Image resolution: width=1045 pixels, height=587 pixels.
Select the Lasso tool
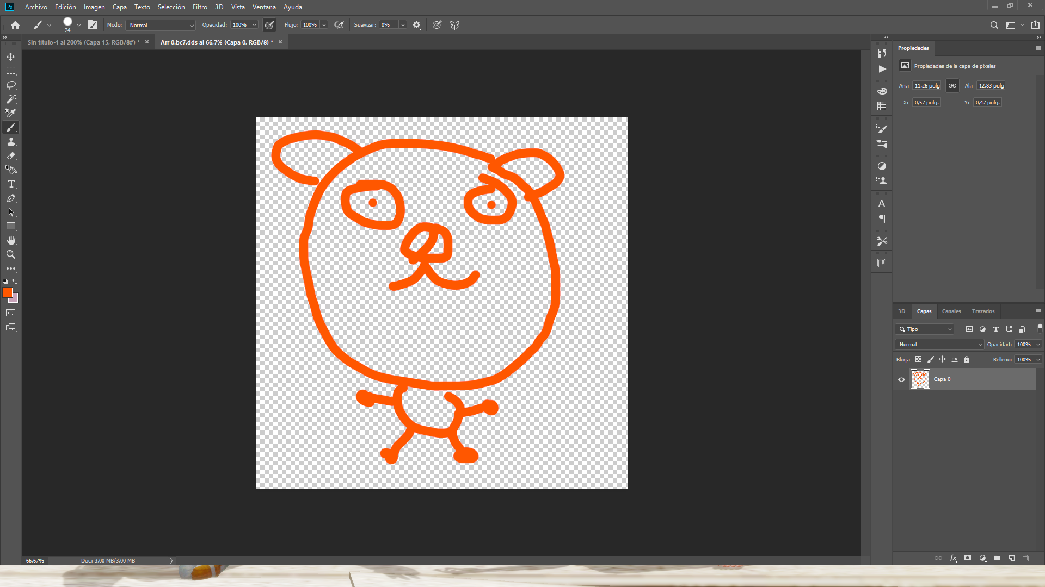[x=11, y=85]
